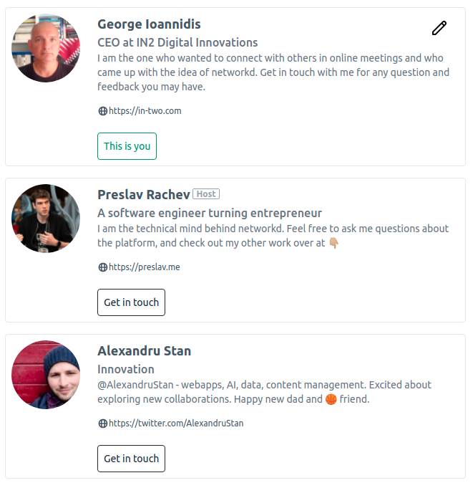Click George Ioannidis profile photo

click(x=46, y=49)
